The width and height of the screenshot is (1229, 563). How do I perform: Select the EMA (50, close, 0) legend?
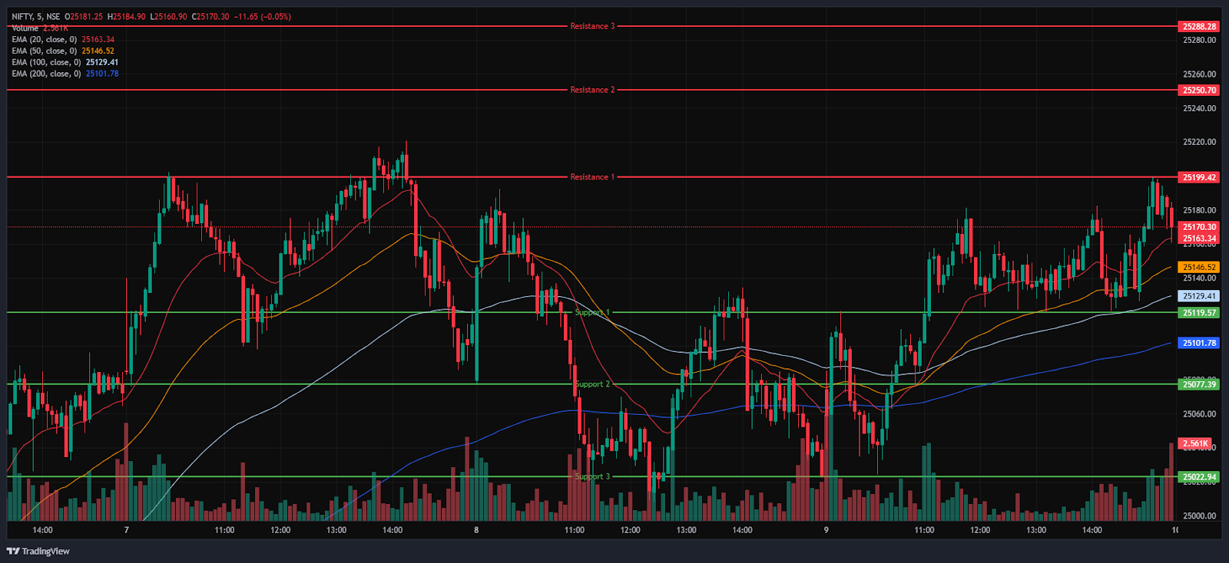coord(44,51)
